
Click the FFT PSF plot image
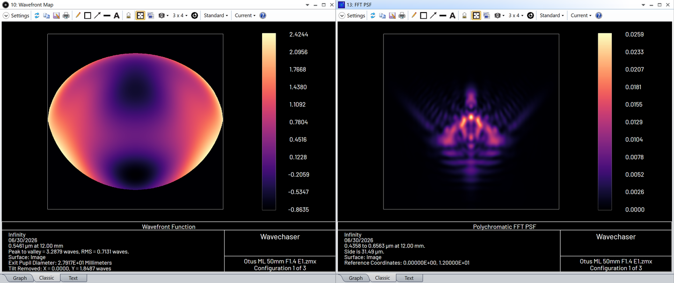click(x=471, y=122)
